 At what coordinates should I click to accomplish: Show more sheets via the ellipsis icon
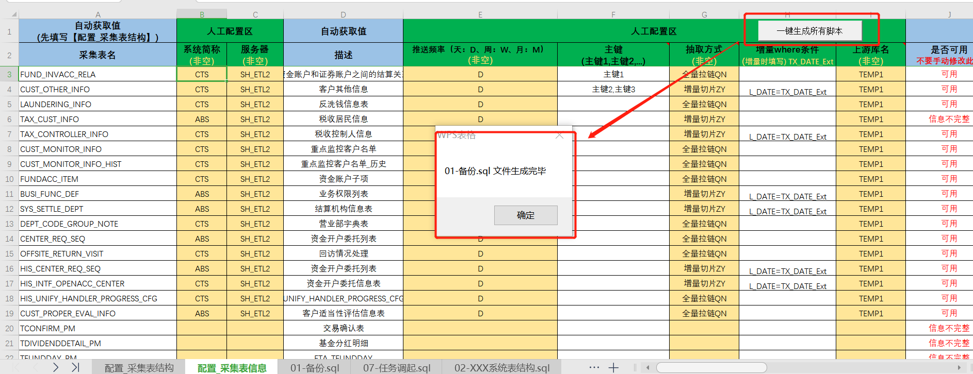tap(594, 367)
